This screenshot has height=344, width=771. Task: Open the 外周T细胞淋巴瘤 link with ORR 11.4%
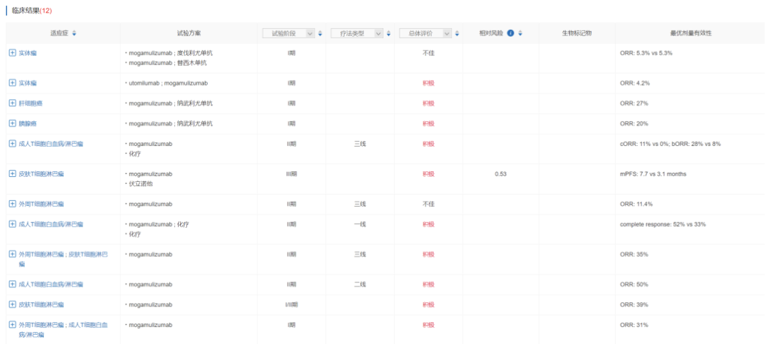[x=41, y=203]
